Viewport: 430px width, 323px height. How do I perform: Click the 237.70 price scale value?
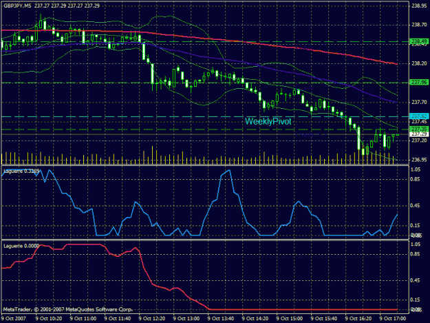click(x=419, y=102)
